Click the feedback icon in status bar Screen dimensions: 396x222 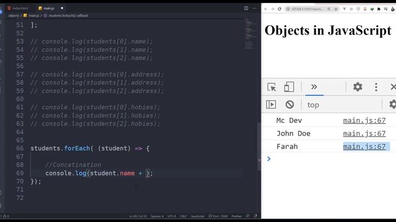[247, 216]
